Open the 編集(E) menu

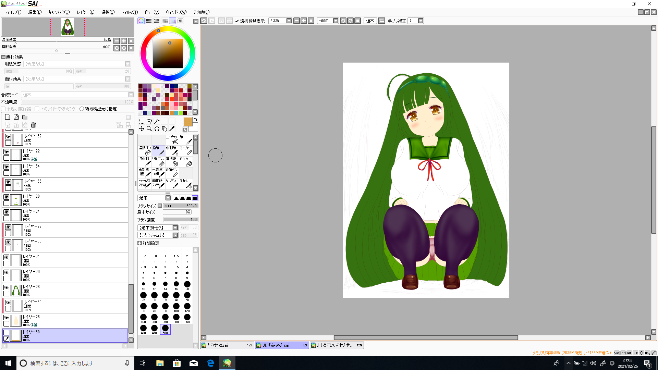35,12
